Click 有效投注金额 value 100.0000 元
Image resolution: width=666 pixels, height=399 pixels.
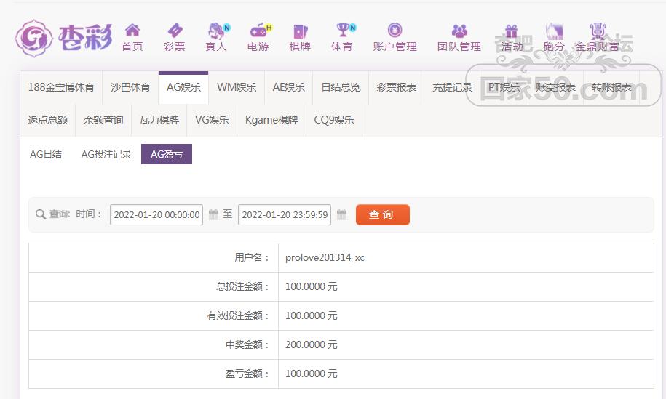pyautogui.click(x=312, y=315)
